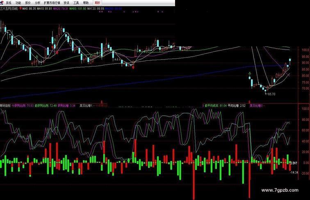Click the stock name 三六五网(日线)
The height and width of the screenshot is (200, 310).
(9, 9)
